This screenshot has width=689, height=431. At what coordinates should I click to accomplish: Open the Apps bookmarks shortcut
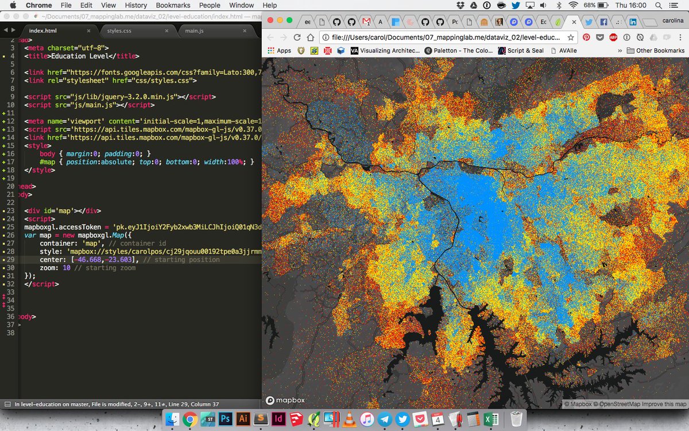(x=278, y=51)
